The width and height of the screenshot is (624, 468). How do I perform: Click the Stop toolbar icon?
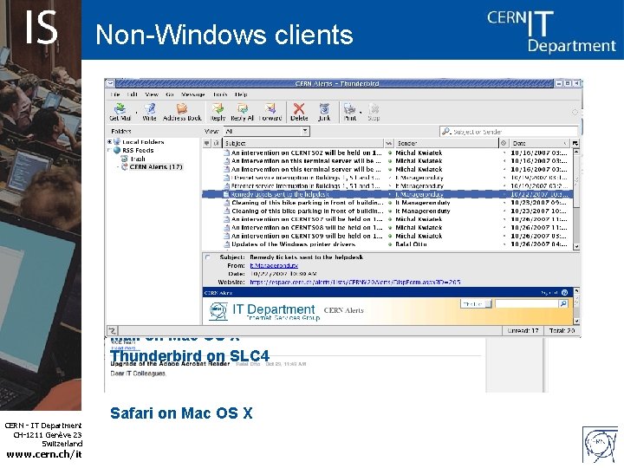point(374,108)
